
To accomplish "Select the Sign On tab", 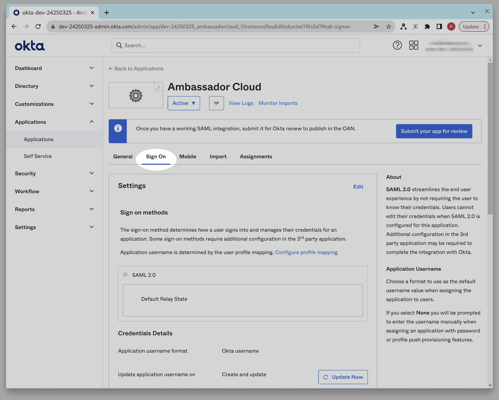I will (156, 156).
